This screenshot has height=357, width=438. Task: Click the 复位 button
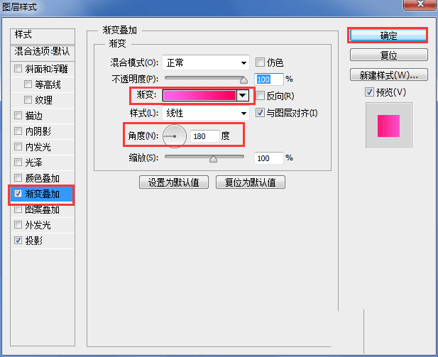click(388, 55)
